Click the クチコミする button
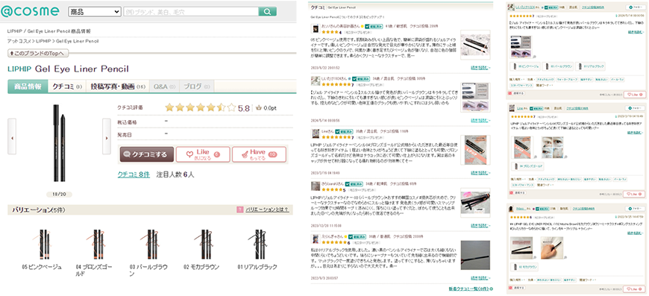 pyautogui.click(x=145, y=154)
